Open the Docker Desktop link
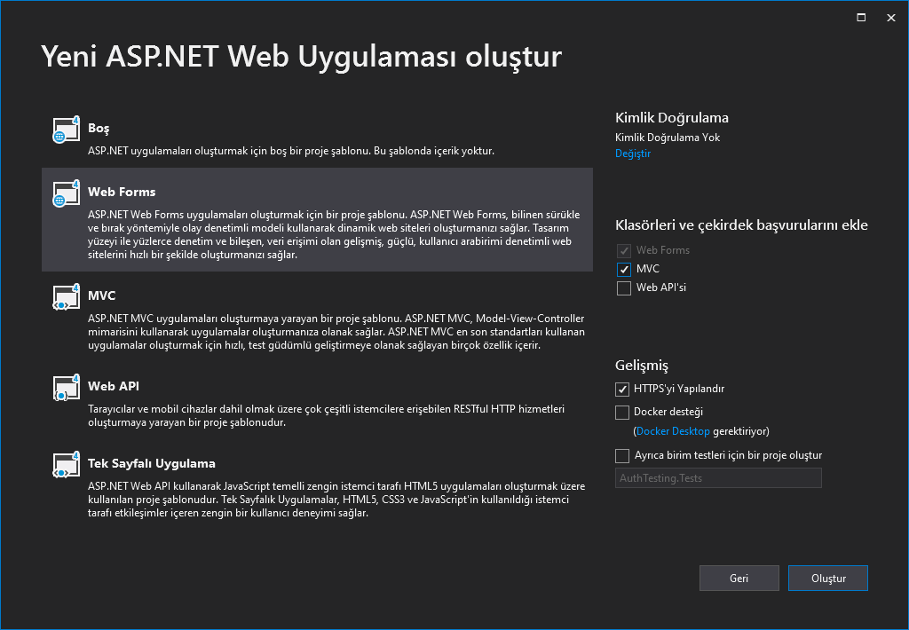This screenshot has width=909, height=630. 673,431
